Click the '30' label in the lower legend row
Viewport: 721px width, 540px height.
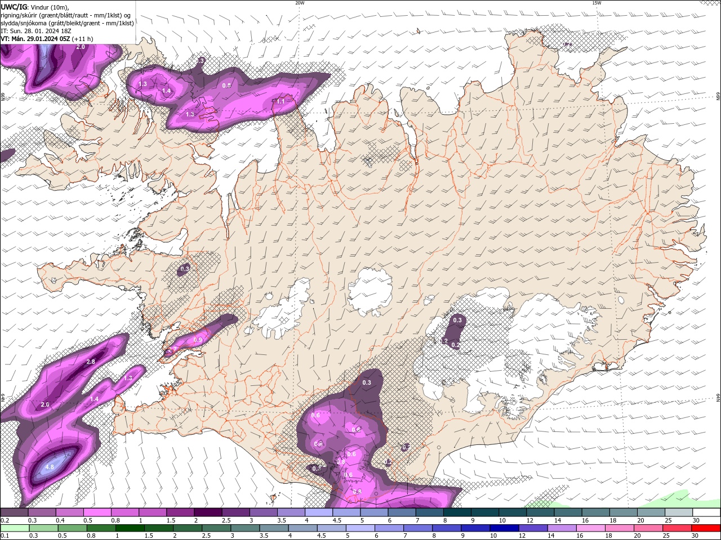(x=696, y=536)
